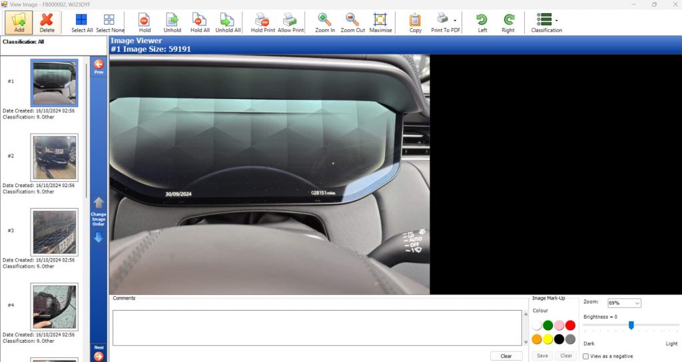This screenshot has height=362, width=682.
Task: Select thumbnail #4 wing mirror image
Action: (55, 307)
